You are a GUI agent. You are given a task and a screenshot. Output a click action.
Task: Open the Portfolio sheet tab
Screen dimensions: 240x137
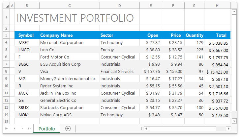coord(47,128)
